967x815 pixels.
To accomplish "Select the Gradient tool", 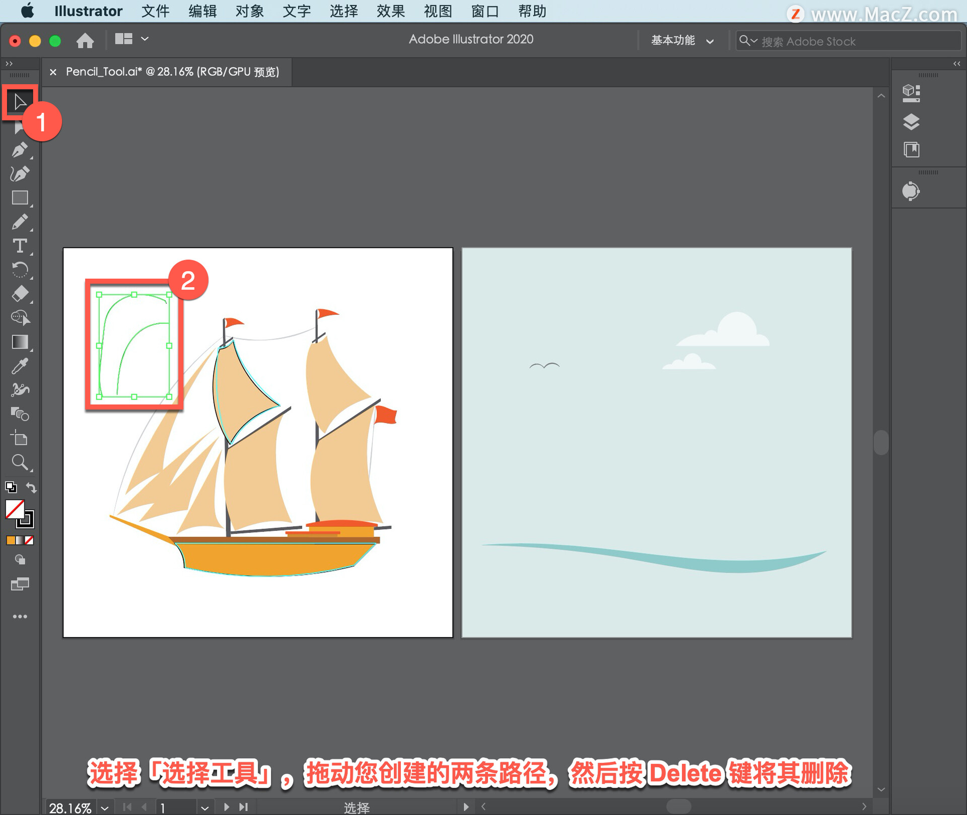I will tap(20, 342).
